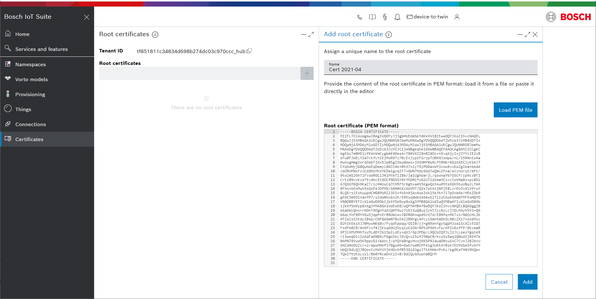Go to Namespaces section
This screenshot has width=596, height=299.
(x=47, y=64)
